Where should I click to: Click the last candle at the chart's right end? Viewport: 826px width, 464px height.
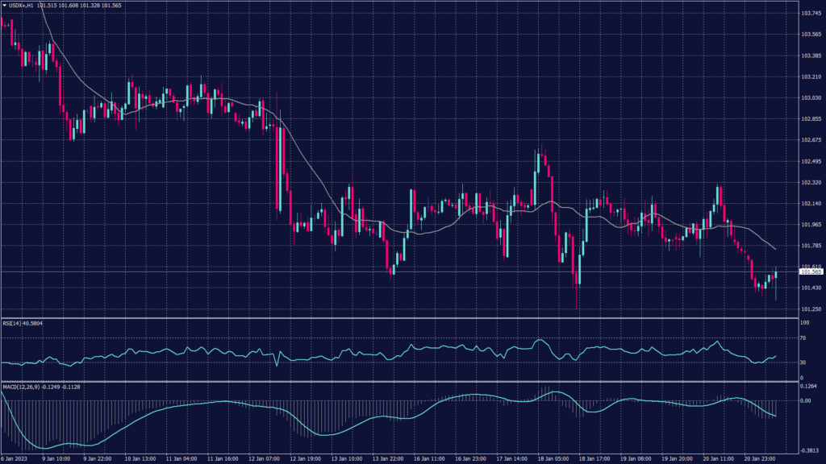(x=776, y=275)
